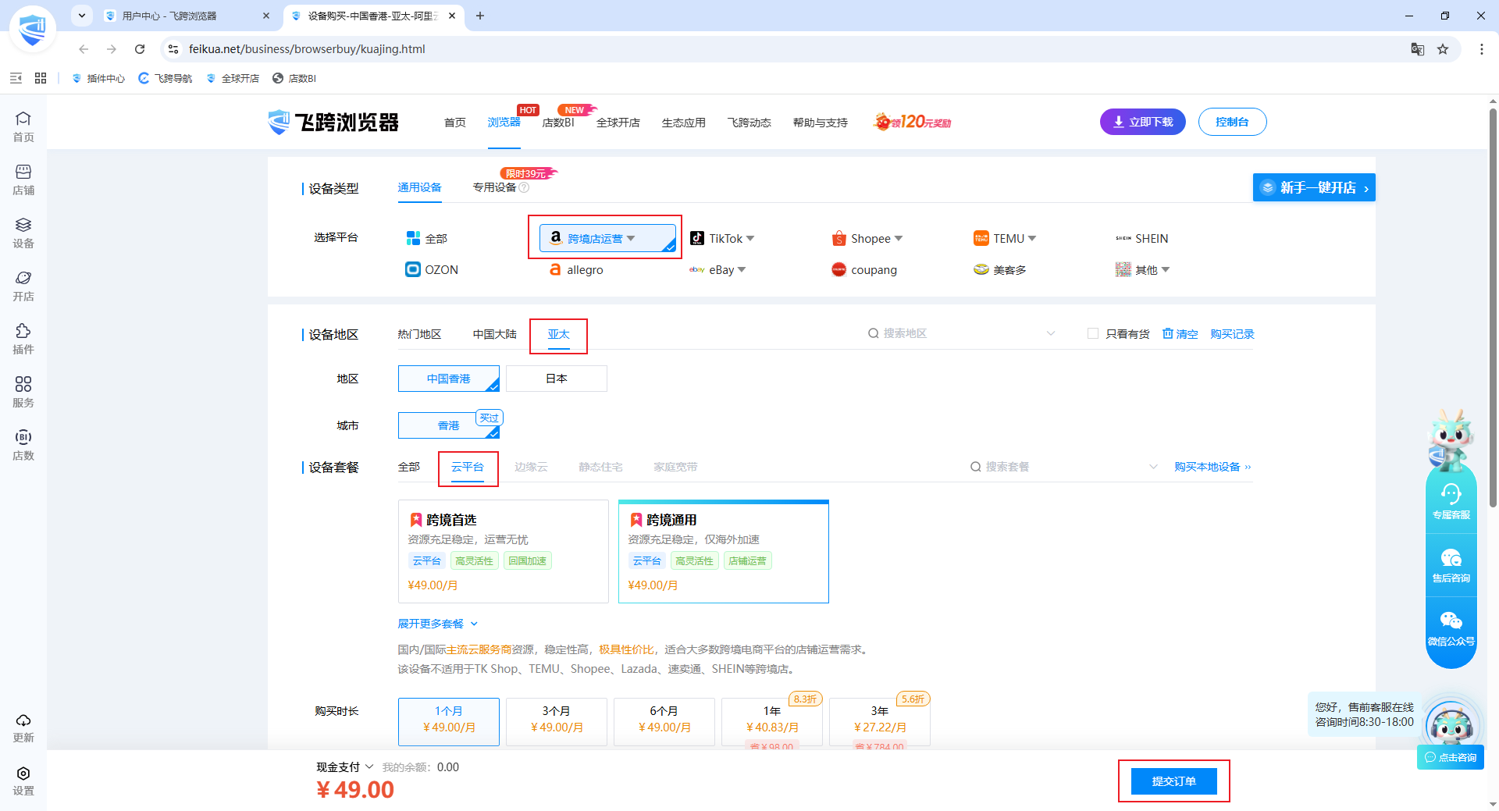Open the 设备 sidebar icon
The width and height of the screenshot is (1499, 811).
pos(23,233)
